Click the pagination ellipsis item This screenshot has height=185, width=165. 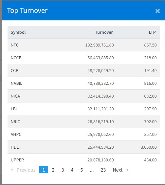[92, 170]
